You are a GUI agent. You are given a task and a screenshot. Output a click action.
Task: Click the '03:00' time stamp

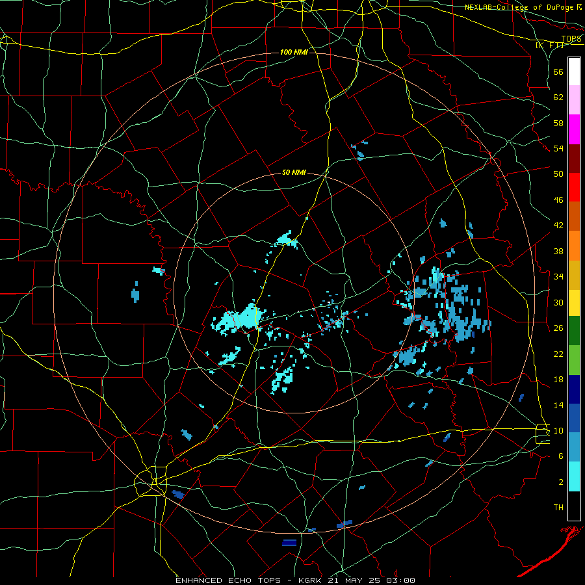click(402, 580)
